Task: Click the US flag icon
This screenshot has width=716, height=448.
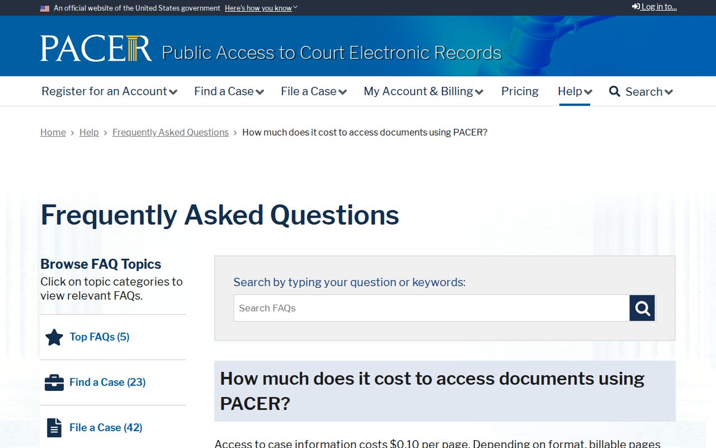Action: pos(45,8)
